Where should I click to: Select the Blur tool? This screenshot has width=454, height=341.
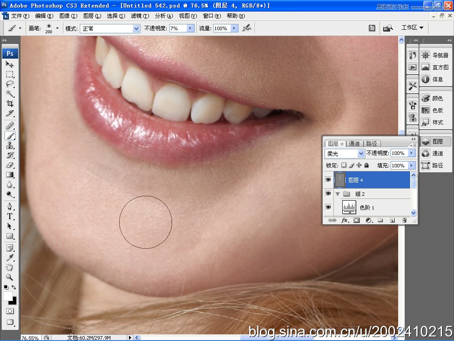[10, 184]
